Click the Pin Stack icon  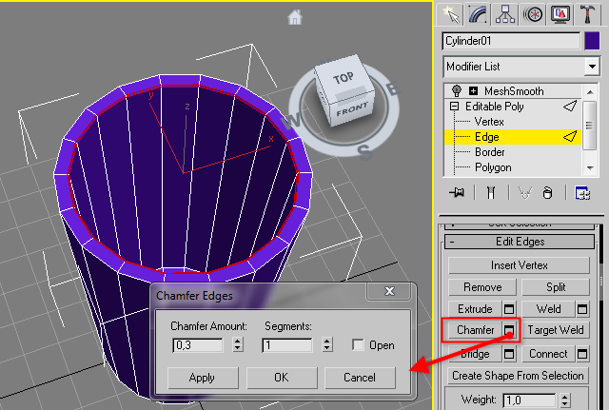457,192
